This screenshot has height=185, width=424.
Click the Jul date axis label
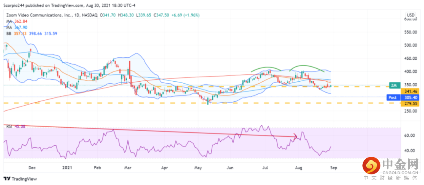pyautogui.click(x=265, y=168)
